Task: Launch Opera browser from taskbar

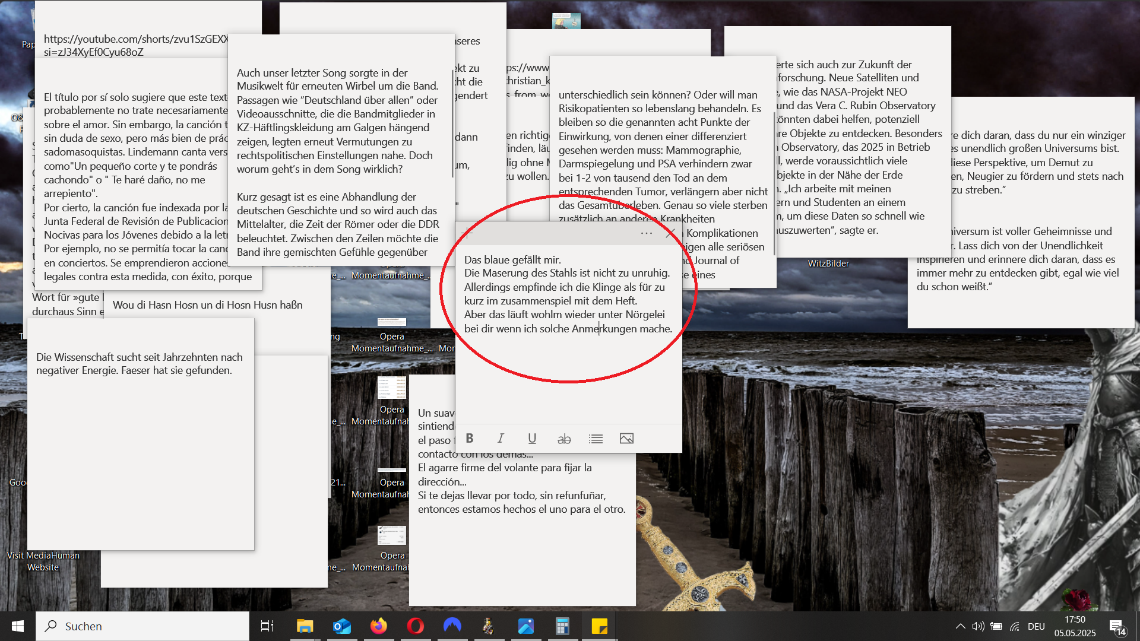Action: tap(416, 626)
